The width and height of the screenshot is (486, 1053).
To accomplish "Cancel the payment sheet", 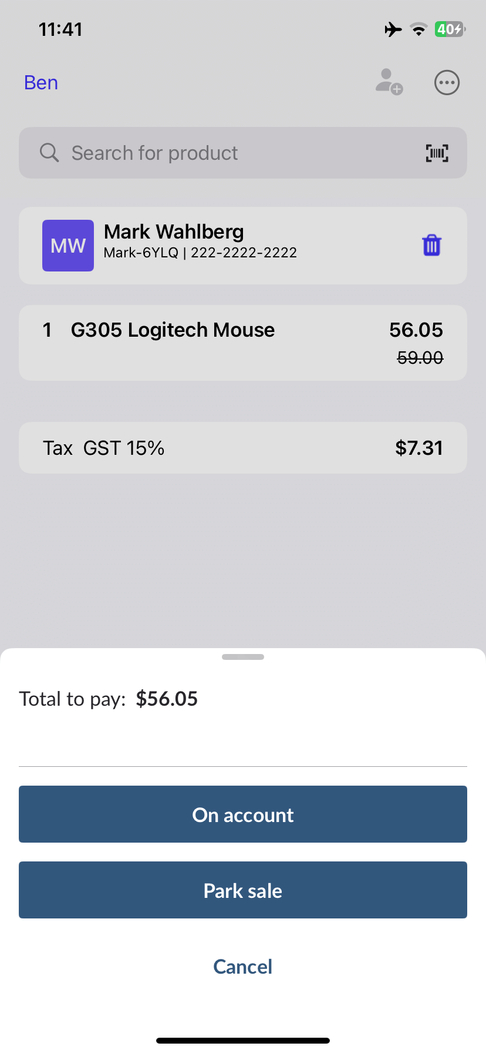I will [243, 967].
